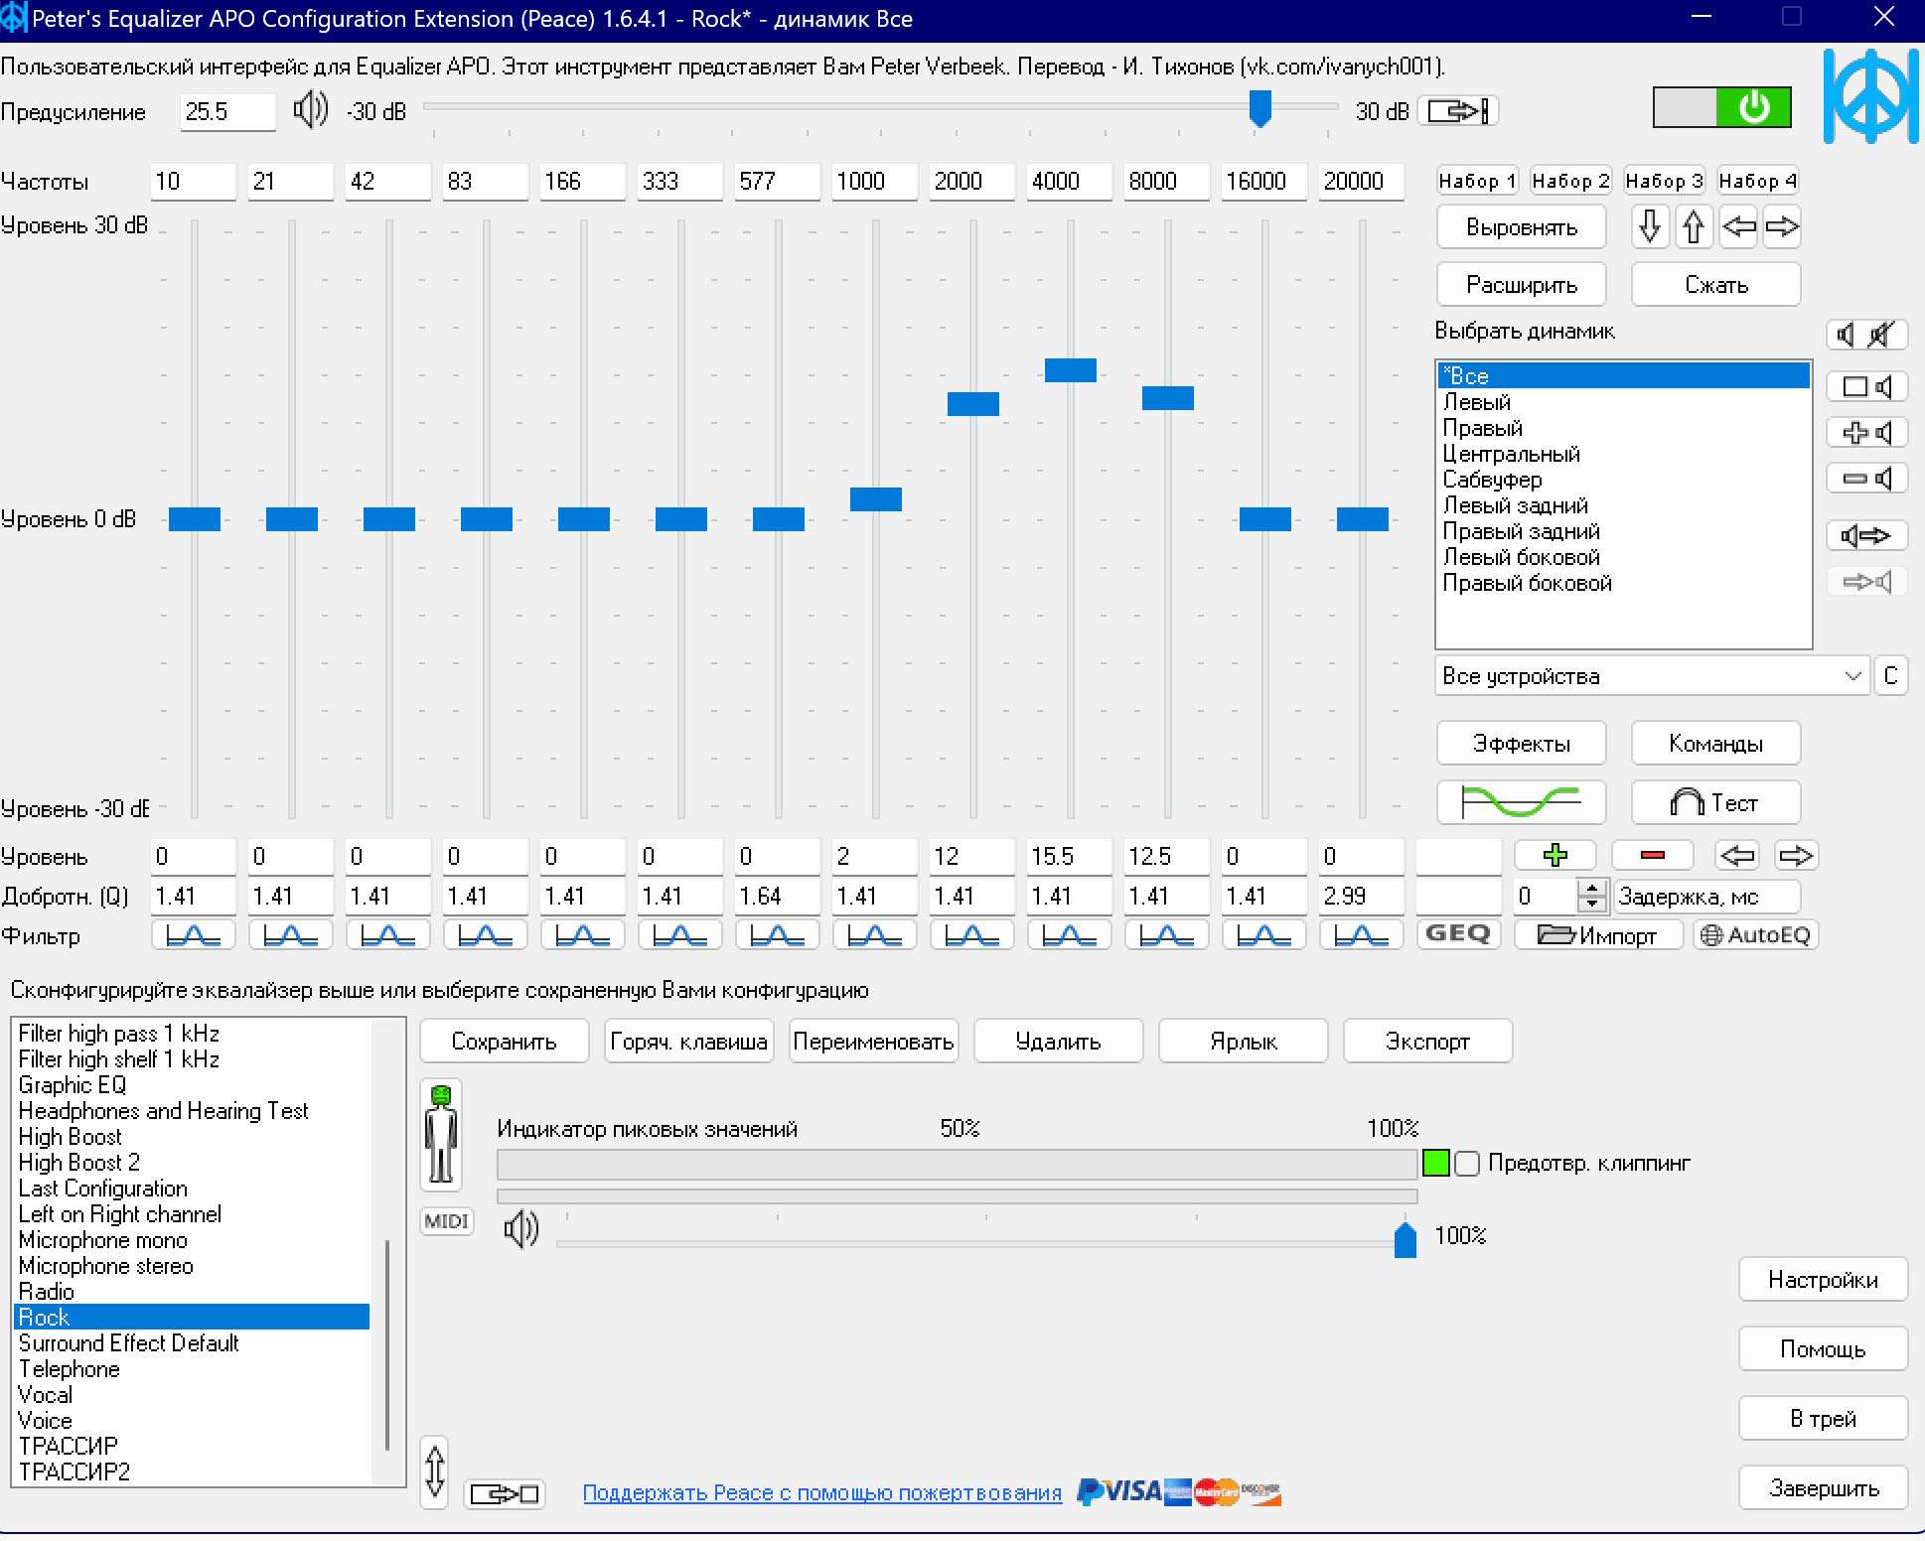Expand the Все устройства dropdown

(x=1851, y=676)
